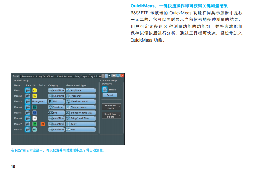Open the Frequency measurement type dropdown
Viewport: 267px width, 174px height.
click(81, 96)
